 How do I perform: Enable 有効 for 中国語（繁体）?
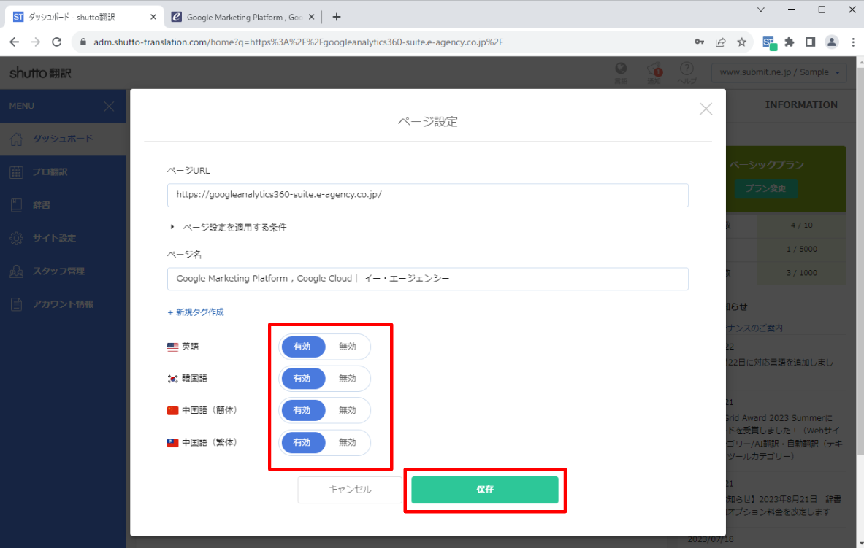click(x=303, y=443)
